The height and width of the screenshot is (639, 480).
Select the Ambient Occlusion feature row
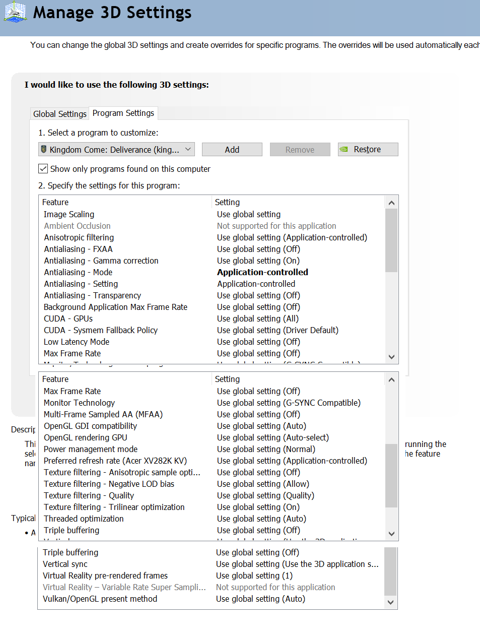(212, 226)
